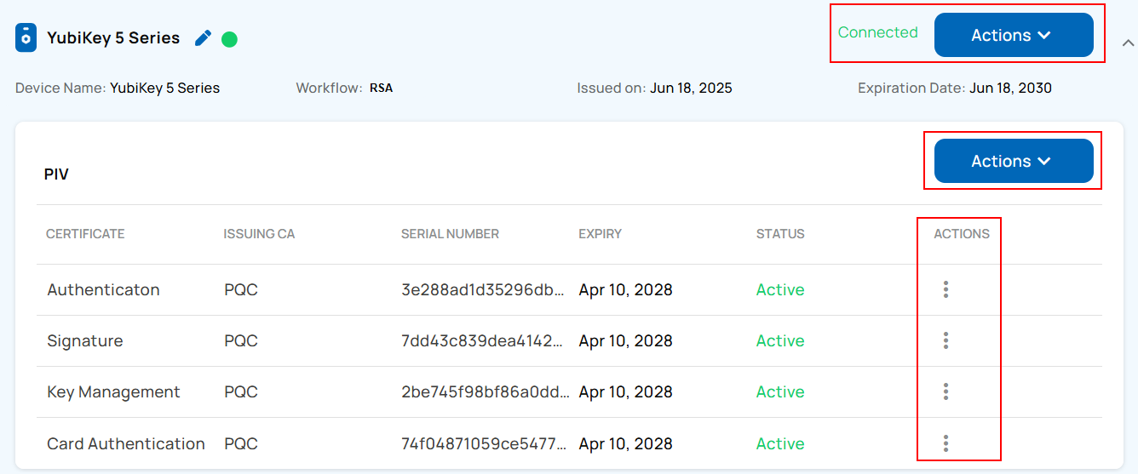The height and width of the screenshot is (474, 1138).
Task: Click the Expiry column header
Action: pos(600,234)
